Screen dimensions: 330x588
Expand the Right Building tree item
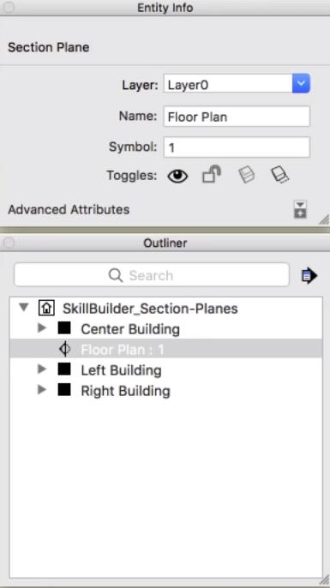pos(42,390)
